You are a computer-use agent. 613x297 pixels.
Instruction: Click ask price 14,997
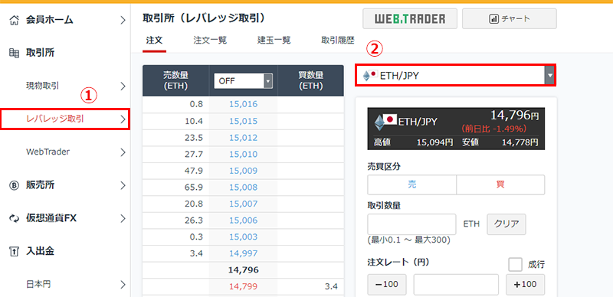point(243,253)
